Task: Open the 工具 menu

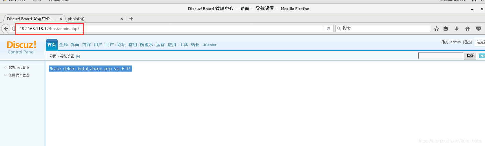Action: click(184, 45)
